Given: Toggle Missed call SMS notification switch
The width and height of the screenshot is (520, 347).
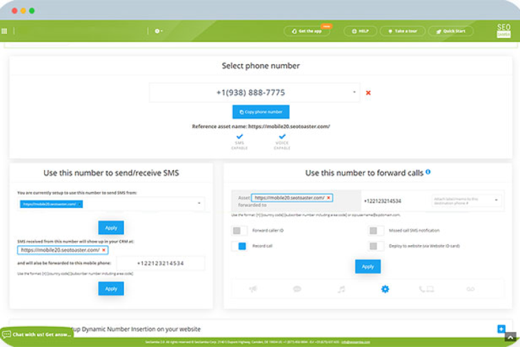Looking at the screenshot, I should 376,231.
